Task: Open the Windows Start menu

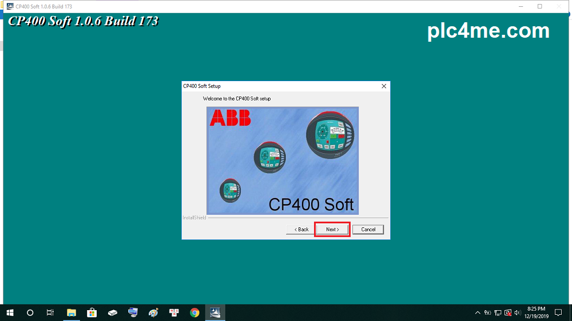Action: click(x=10, y=312)
